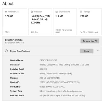Click the Storage row label in specifications

click(14, 78)
